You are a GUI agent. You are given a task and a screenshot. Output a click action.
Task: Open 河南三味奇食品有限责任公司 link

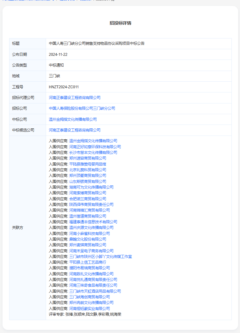[x=93, y=285]
